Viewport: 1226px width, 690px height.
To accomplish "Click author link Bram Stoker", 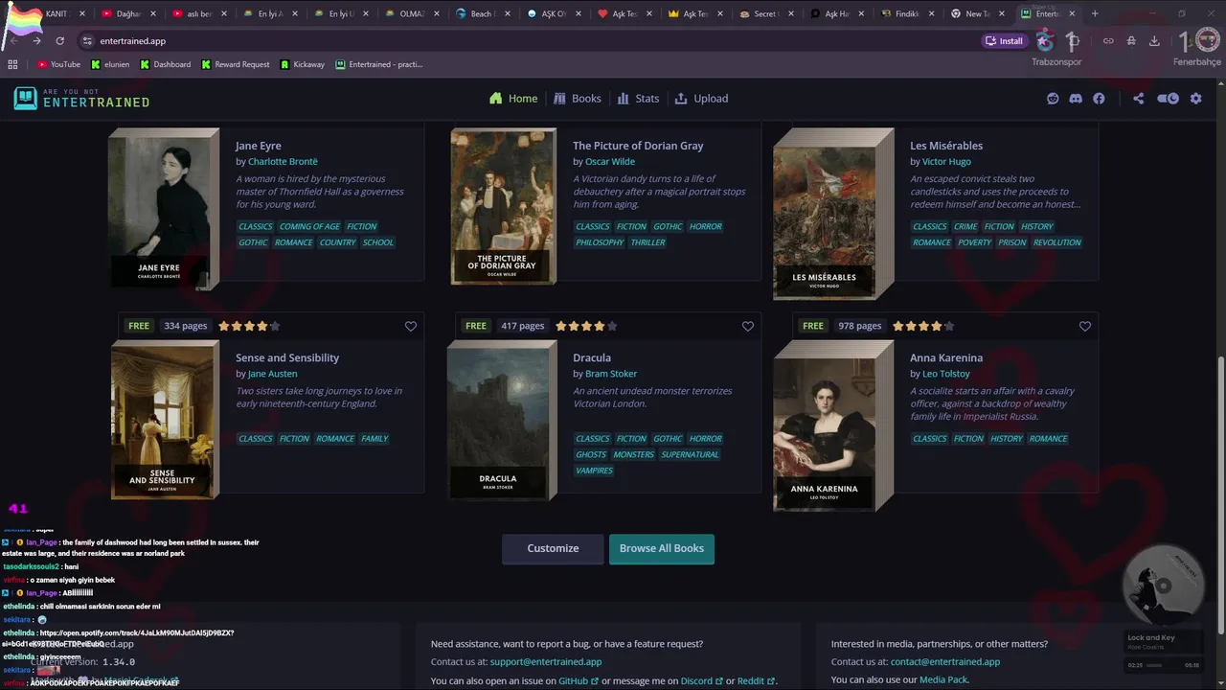I will [x=611, y=374].
